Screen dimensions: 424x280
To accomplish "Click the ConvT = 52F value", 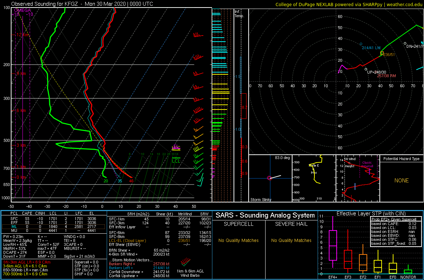I will coord(49,244).
